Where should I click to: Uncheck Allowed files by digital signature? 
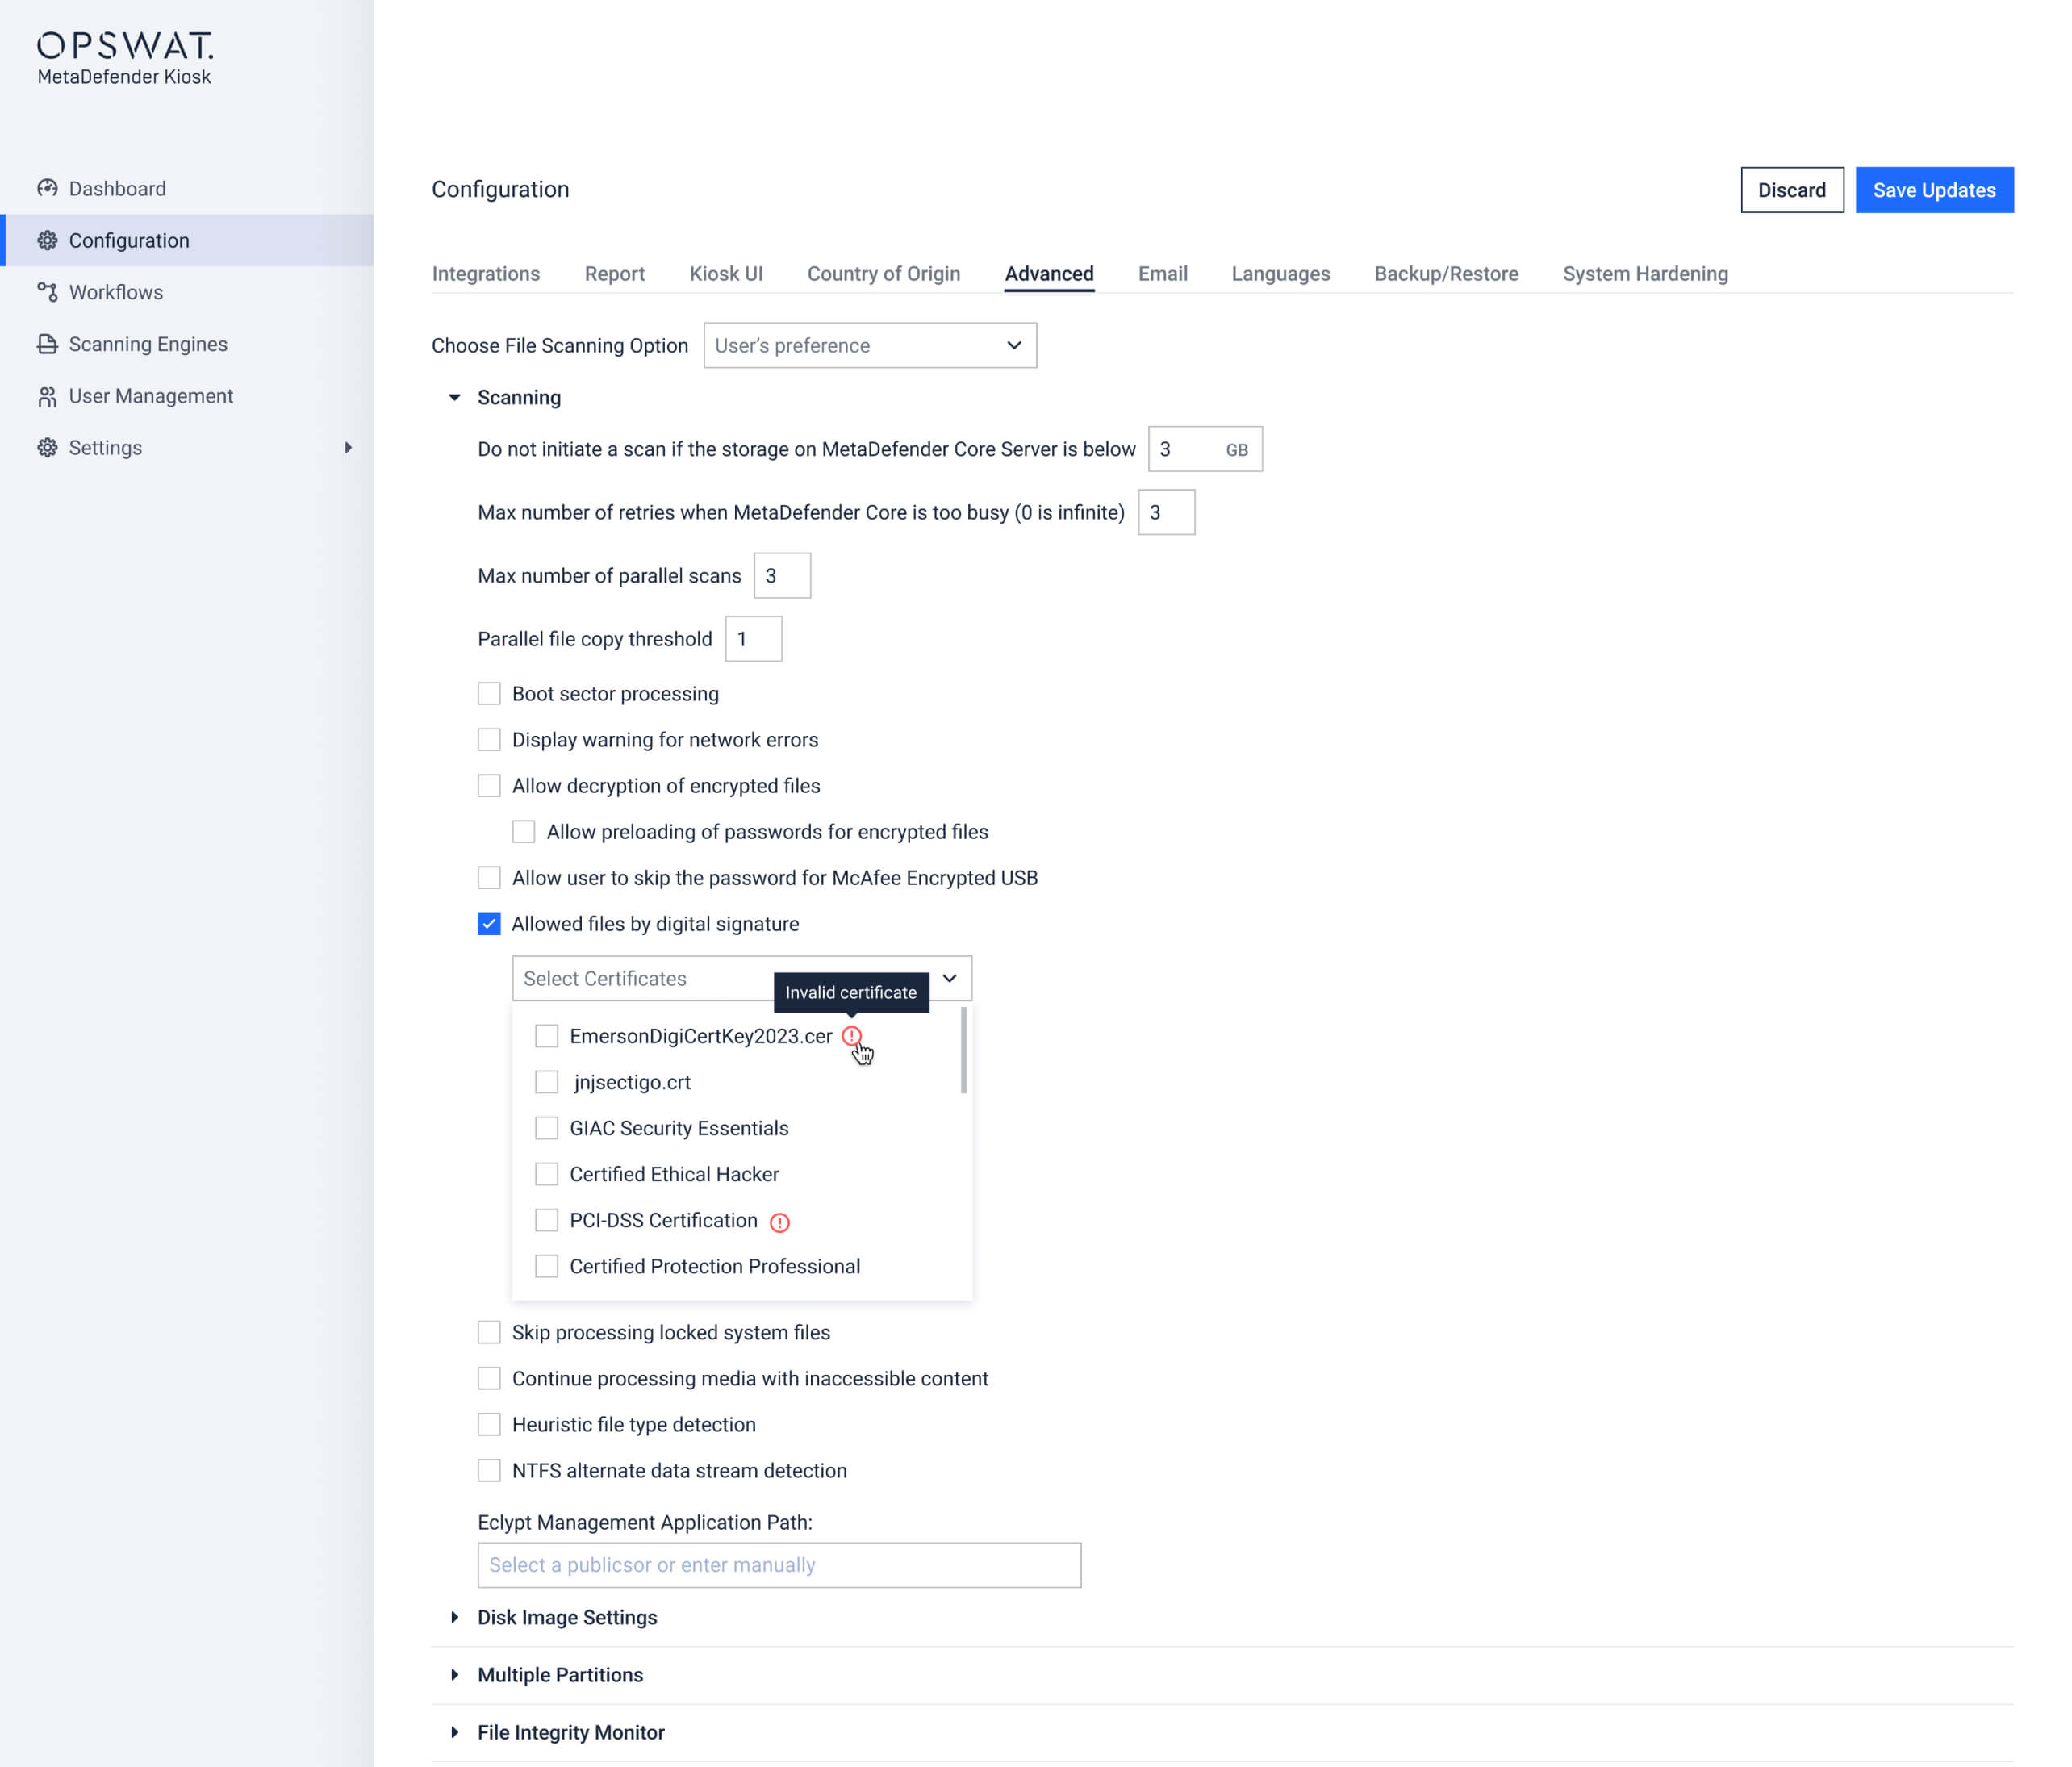click(x=489, y=924)
